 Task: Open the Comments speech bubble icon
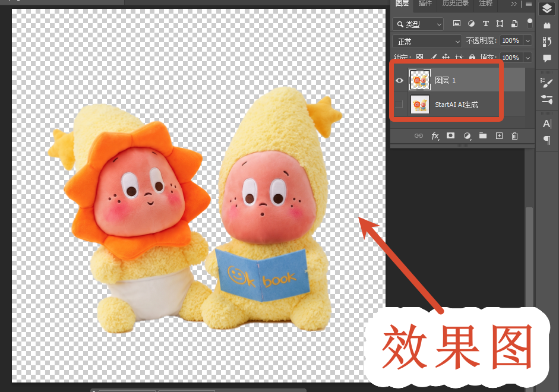pos(547,58)
